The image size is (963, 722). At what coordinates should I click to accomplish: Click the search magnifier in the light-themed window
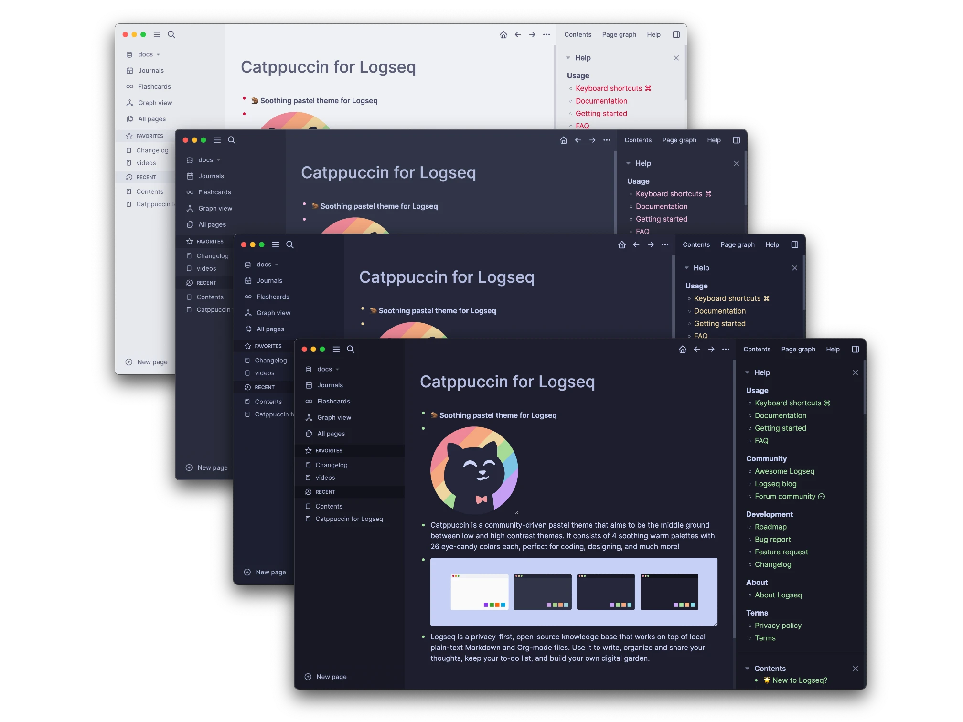tap(171, 34)
